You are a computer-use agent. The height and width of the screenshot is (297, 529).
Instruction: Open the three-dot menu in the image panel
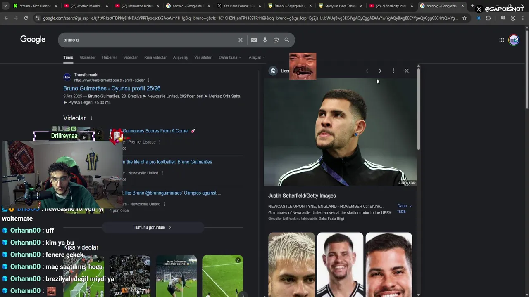[x=393, y=71]
